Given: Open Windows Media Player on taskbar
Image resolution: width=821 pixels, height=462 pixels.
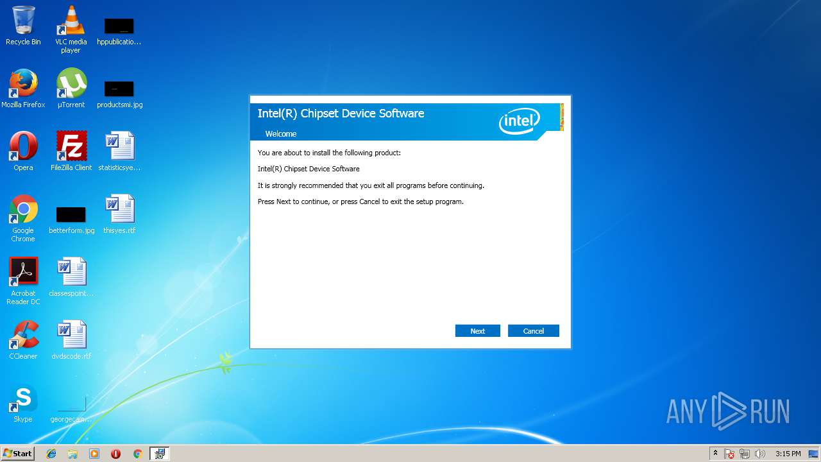Looking at the screenshot, I should 94,454.
